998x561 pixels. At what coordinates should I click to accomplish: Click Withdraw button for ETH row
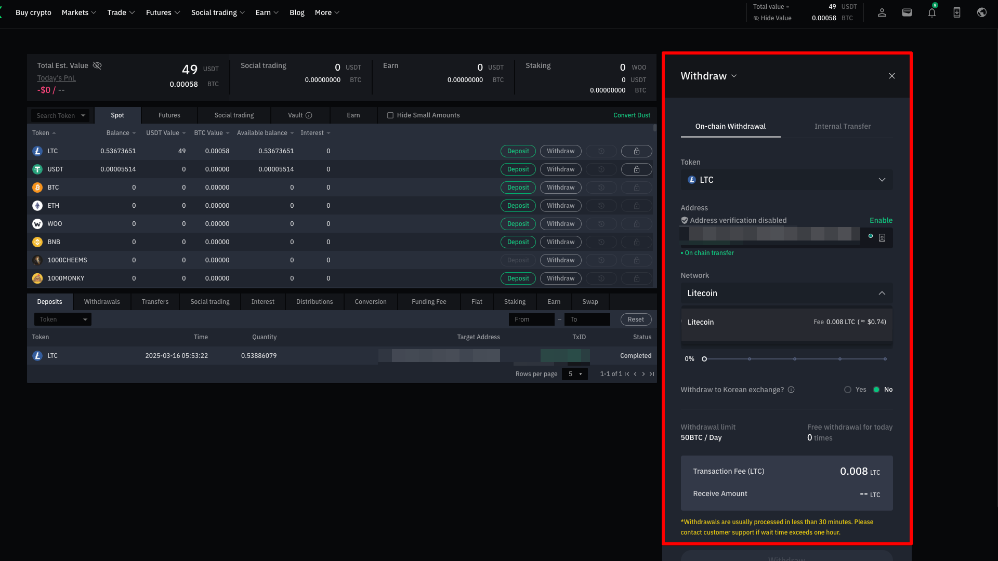tap(560, 206)
